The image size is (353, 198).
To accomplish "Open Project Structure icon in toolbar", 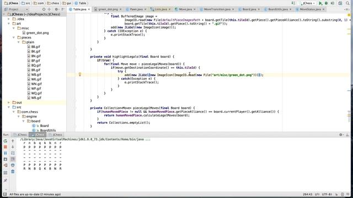I will point(340,3).
